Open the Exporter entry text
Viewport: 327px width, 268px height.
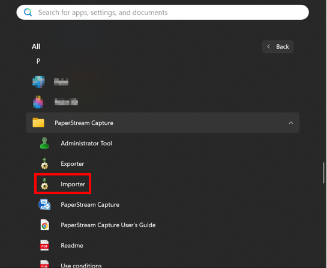[x=73, y=164]
